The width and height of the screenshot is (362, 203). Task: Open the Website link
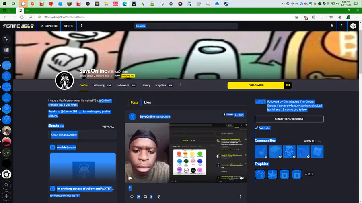click(x=264, y=128)
